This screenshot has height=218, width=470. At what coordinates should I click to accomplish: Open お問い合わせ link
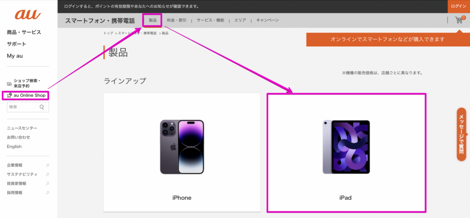(18, 137)
